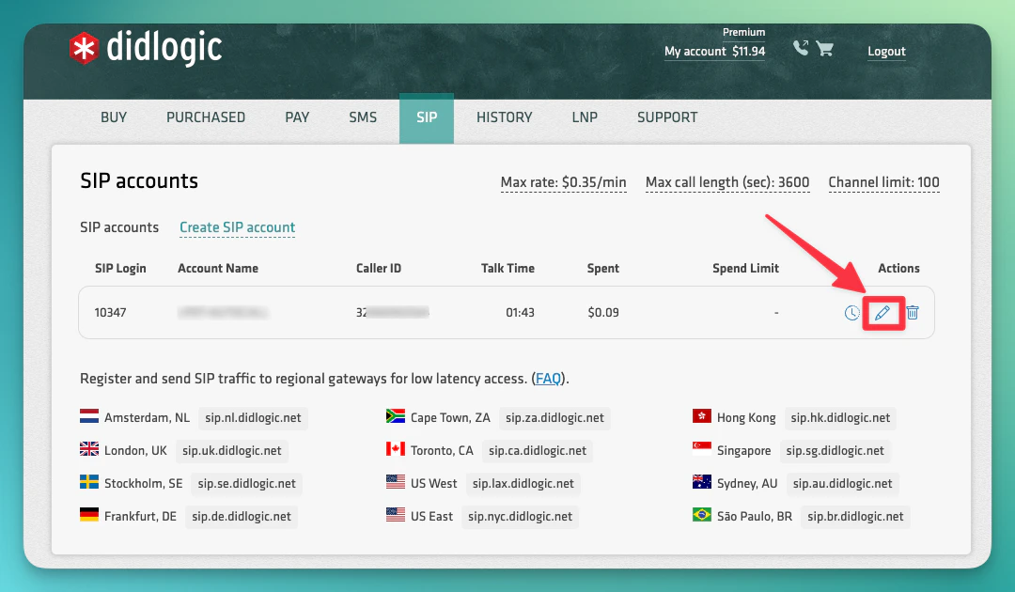
Task: Open the SUPPORT tab
Action: (x=667, y=117)
